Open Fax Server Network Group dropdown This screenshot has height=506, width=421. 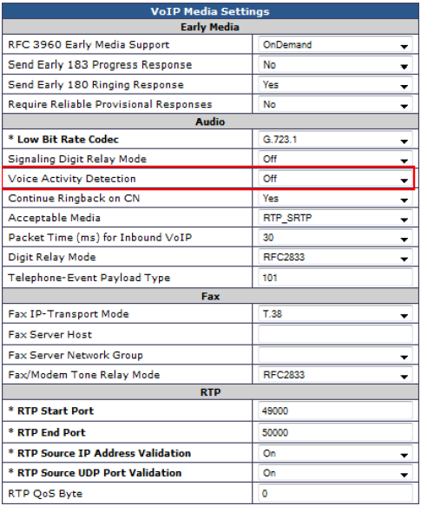(x=335, y=355)
